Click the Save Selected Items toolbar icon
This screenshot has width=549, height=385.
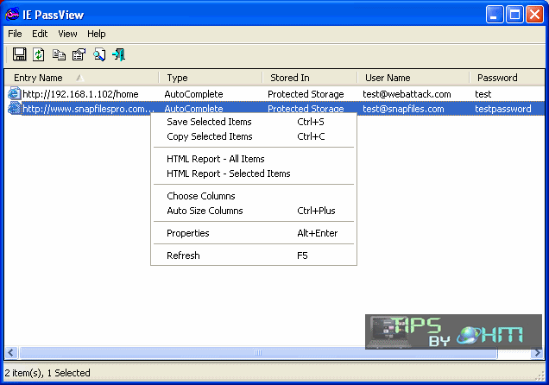[x=19, y=54]
